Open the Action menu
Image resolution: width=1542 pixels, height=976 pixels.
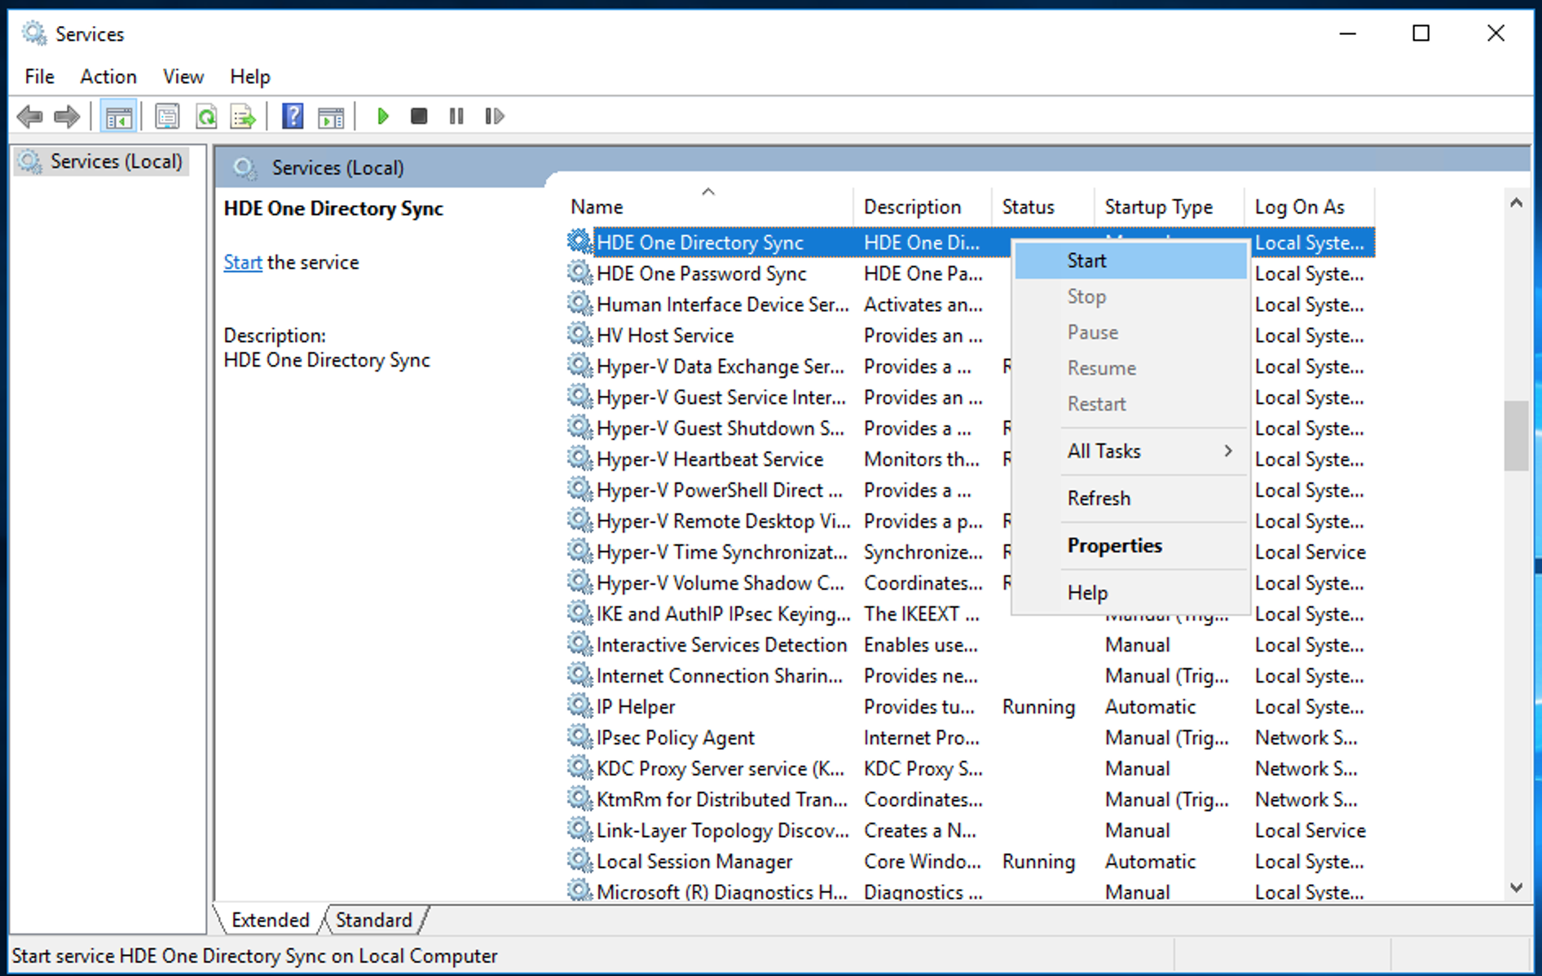108,77
